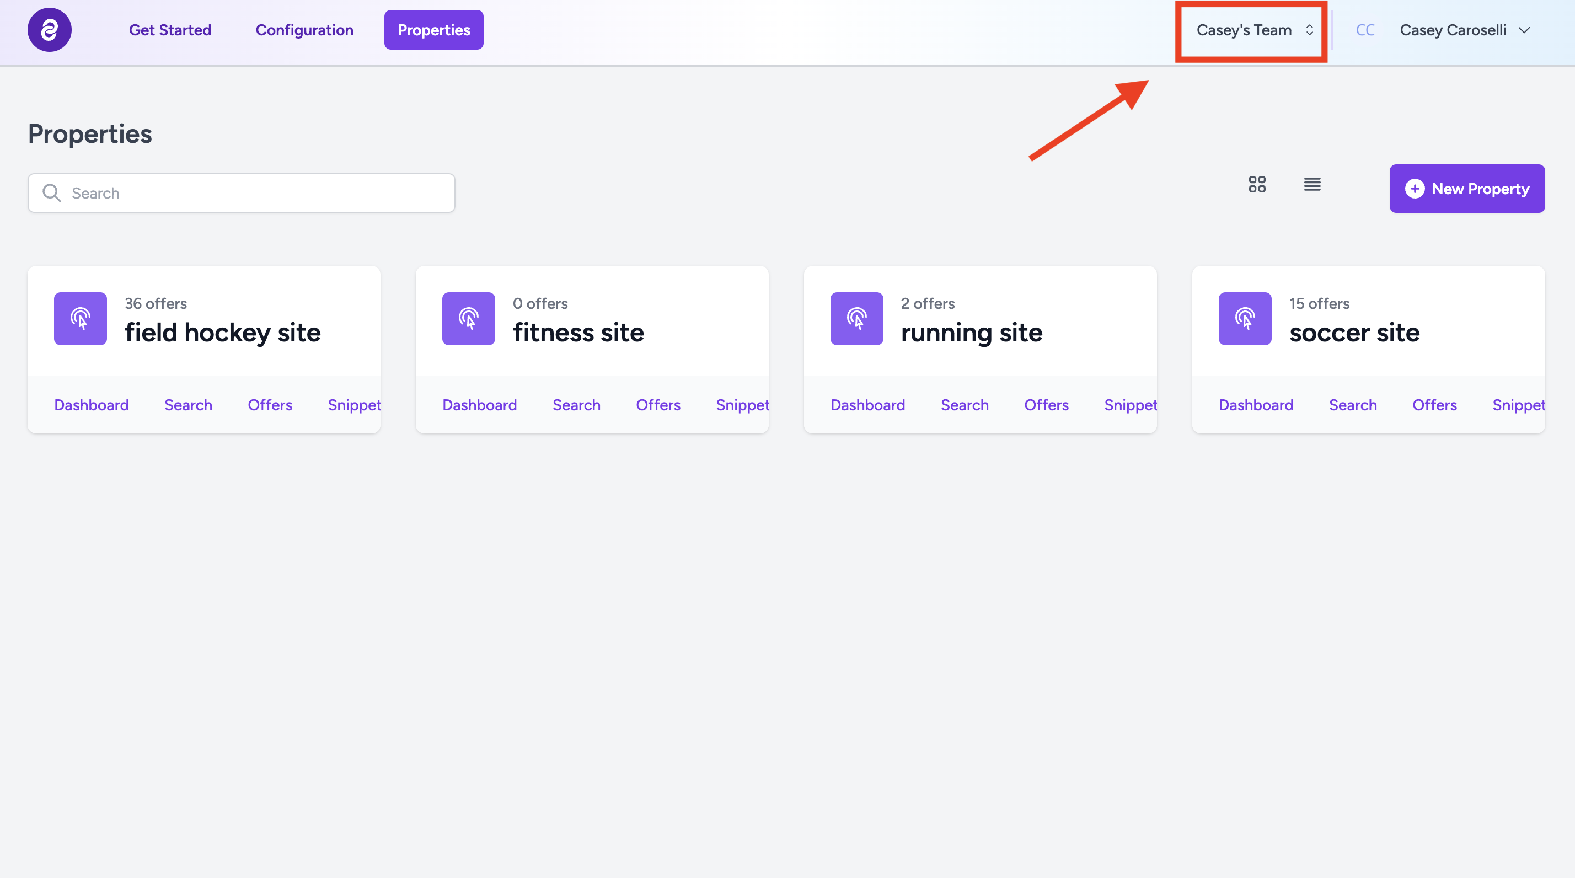Open Search for running site

click(x=965, y=405)
